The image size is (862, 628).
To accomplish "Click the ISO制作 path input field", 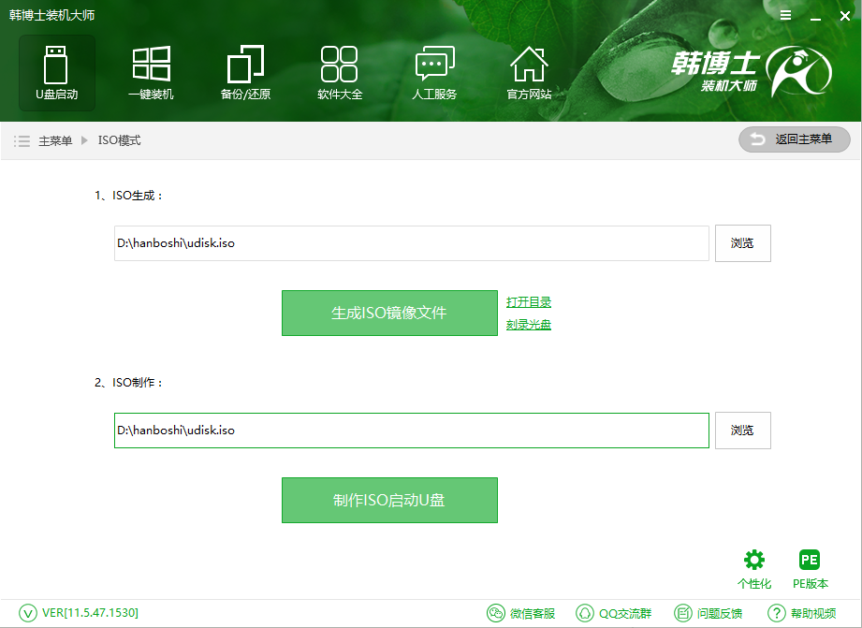I will pyautogui.click(x=412, y=431).
